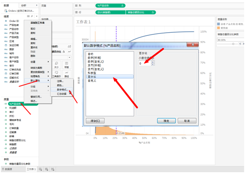Image resolution: width=245 pixels, height=173 pixels.
Task: Choose 注释... in the submenu
Action: coord(60,81)
